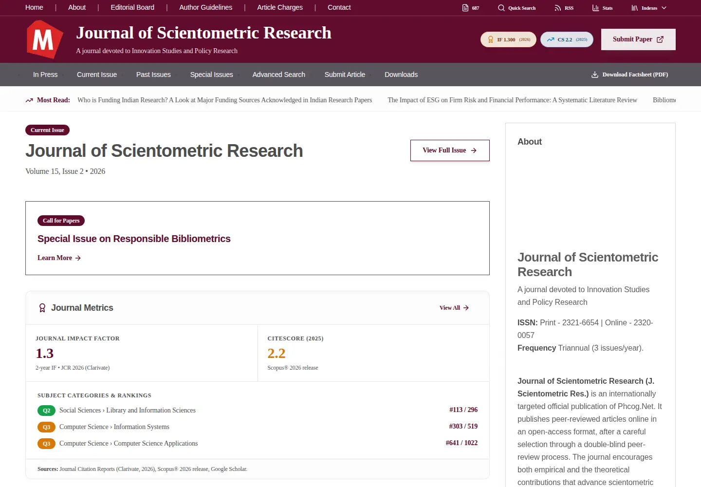701x487 pixels.
Task: Expand the Indexes dropdown chevron
Action: [664, 8]
